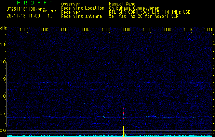Select the 1106 time marker on top axis
Viewport: 215px width, 137px height.
click(126, 30)
